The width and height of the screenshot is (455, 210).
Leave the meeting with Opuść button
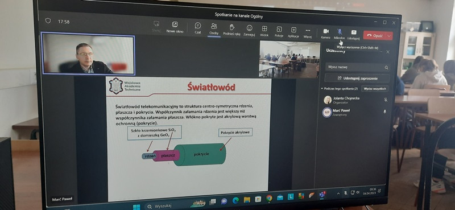pyautogui.click(x=375, y=35)
